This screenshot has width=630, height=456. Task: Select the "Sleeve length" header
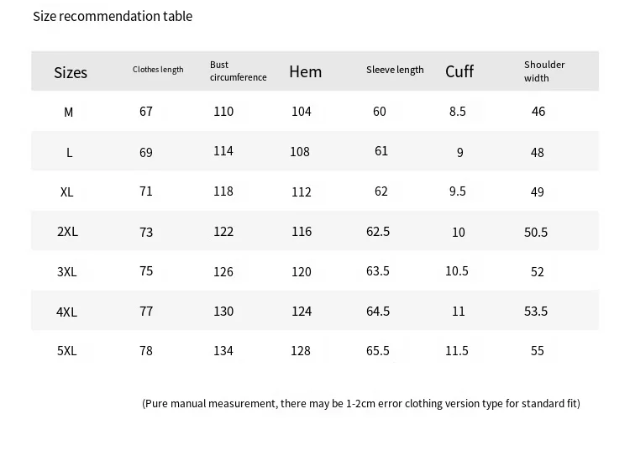point(395,70)
